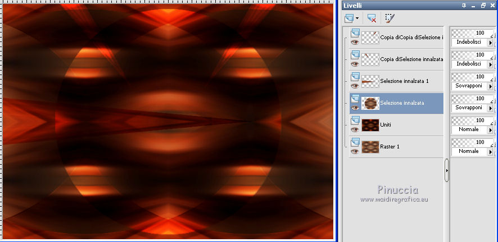498x242 pixels.
Task: Open Sovrapponi blend arrow for selected Selezione innalzata
Action: pos(490,108)
